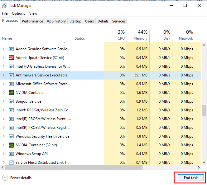Expand the Adobe Genuine Software Service row

[x=4, y=49]
